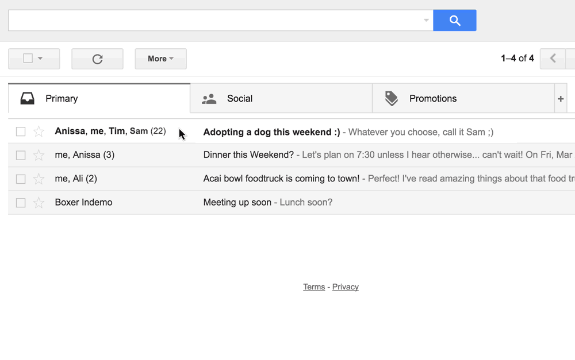Screen dimensions: 575x360
Task: Focus the mail search input field
Action: (x=213, y=21)
